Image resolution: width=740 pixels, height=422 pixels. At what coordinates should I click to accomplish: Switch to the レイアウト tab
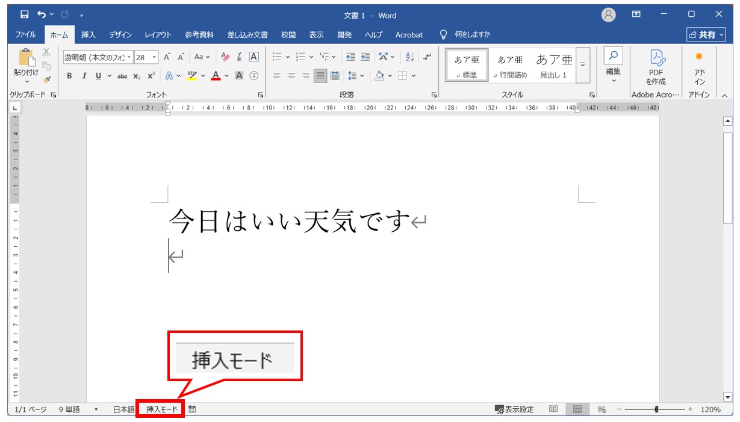158,35
